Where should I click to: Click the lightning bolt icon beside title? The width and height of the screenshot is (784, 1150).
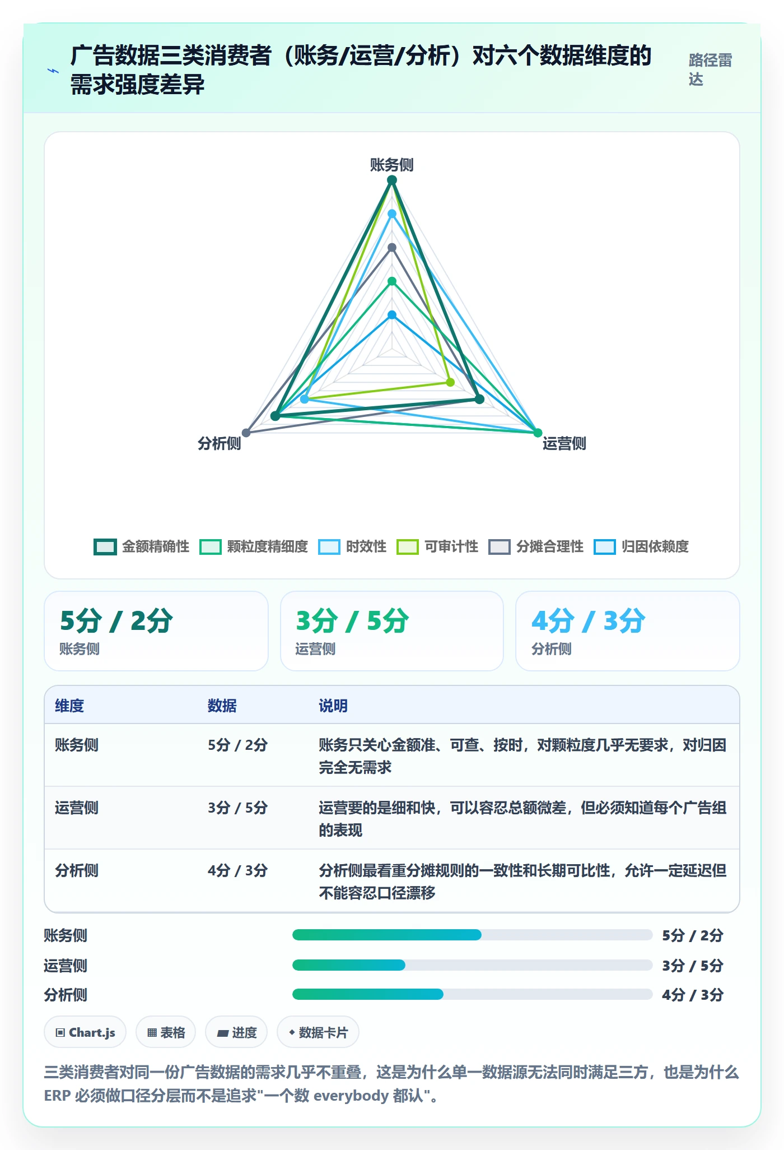(53, 71)
